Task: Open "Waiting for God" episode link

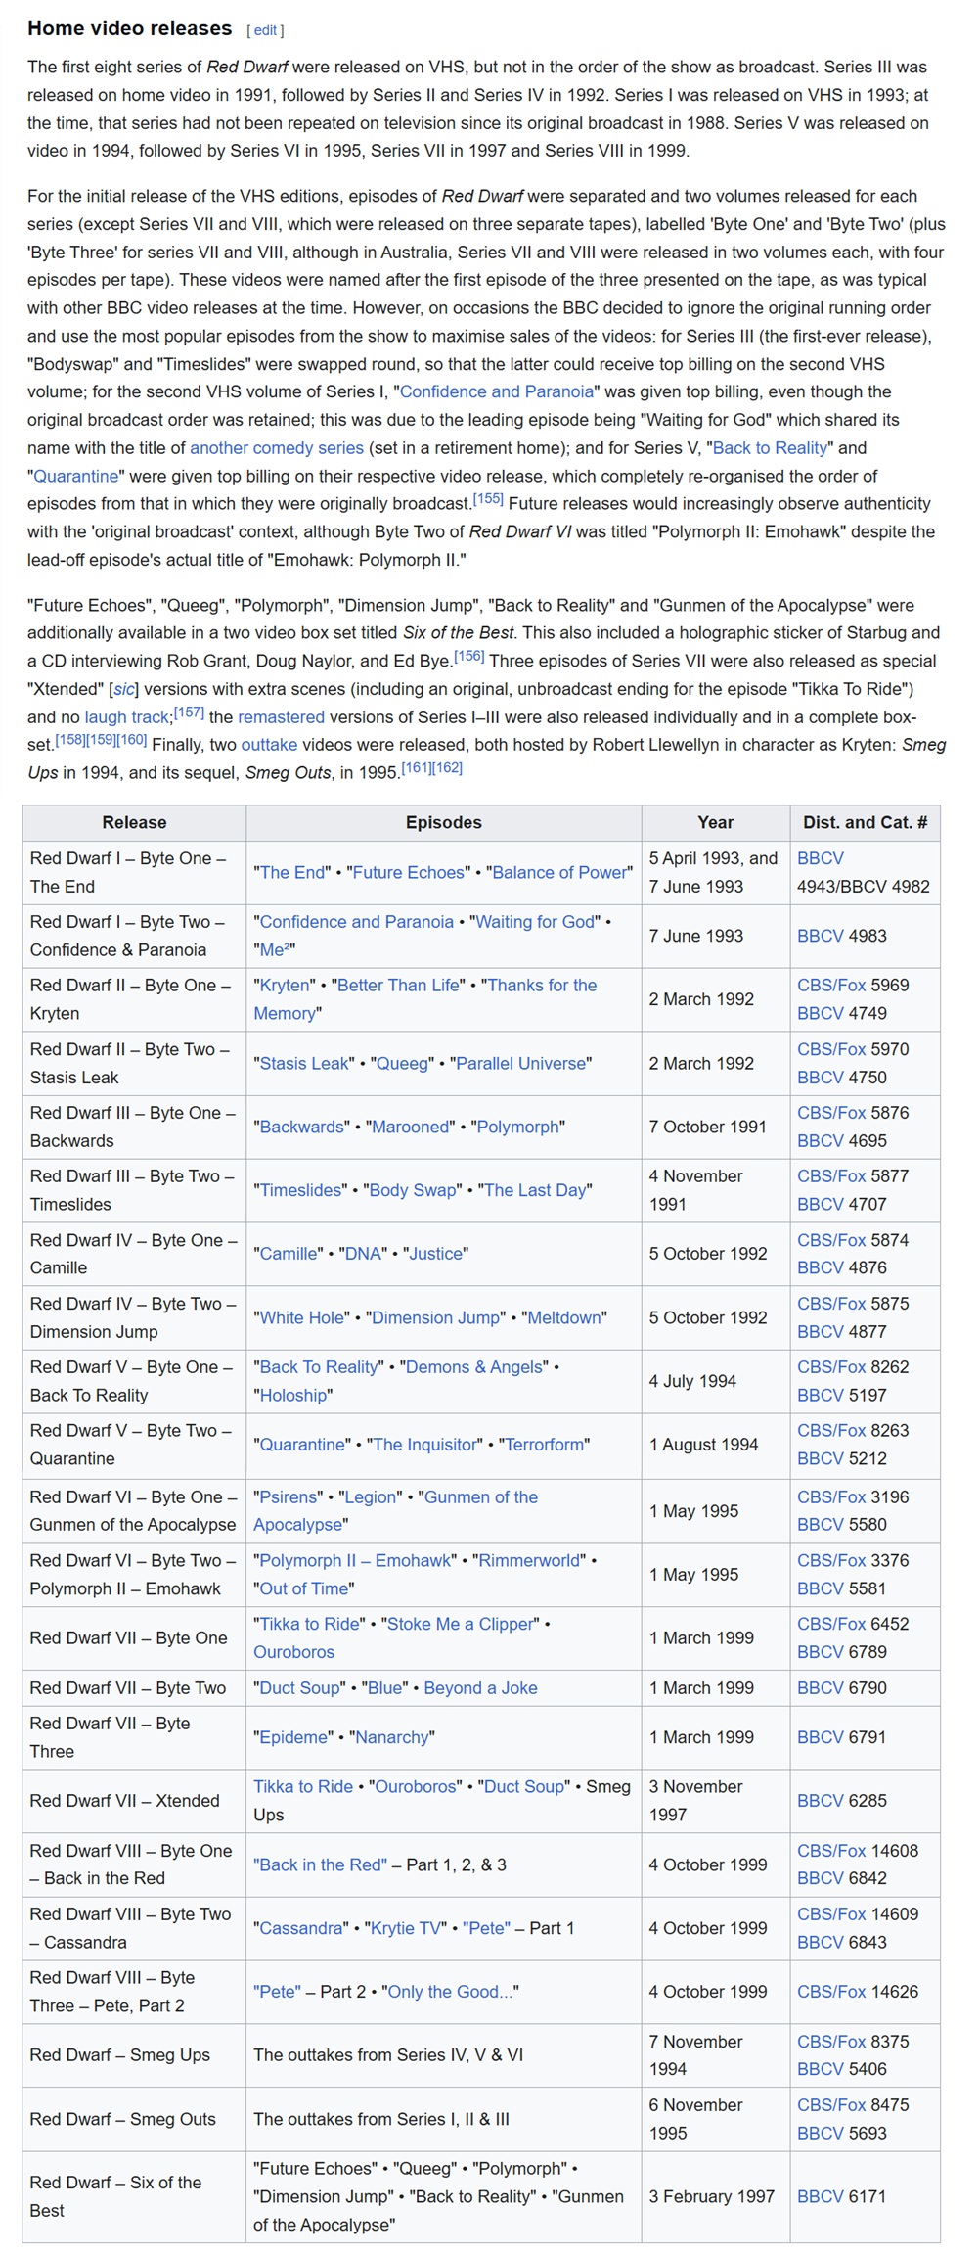Action: (535, 922)
